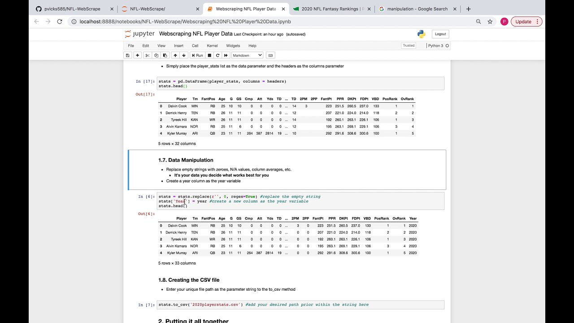574x323 pixels.
Task: Select the In [17] DataFrame code cell
Action: click(x=300, y=83)
